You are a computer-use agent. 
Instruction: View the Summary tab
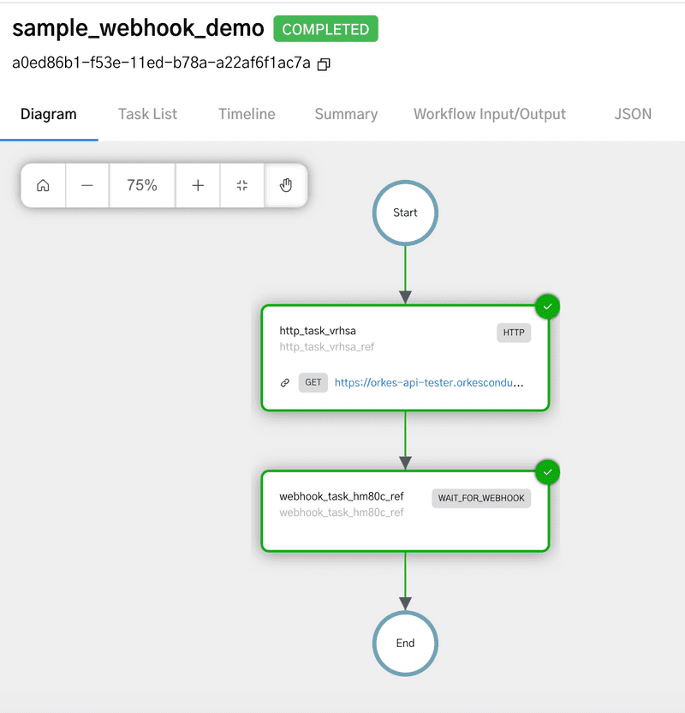point(345,113)
